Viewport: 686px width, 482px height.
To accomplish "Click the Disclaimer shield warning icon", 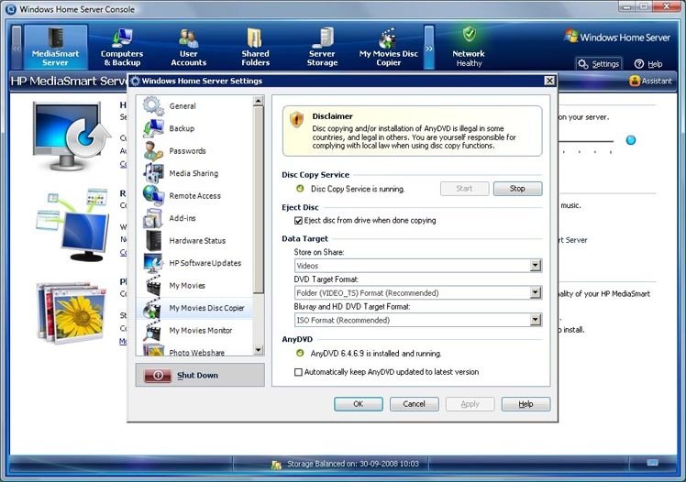I will 296,118.
